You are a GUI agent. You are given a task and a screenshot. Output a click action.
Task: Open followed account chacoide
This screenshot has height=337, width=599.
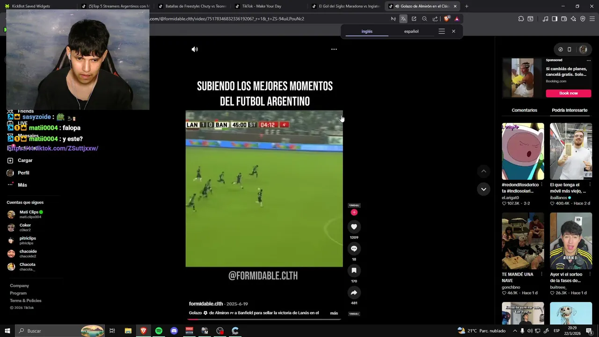pyautogui.click(x=22, y=254)
